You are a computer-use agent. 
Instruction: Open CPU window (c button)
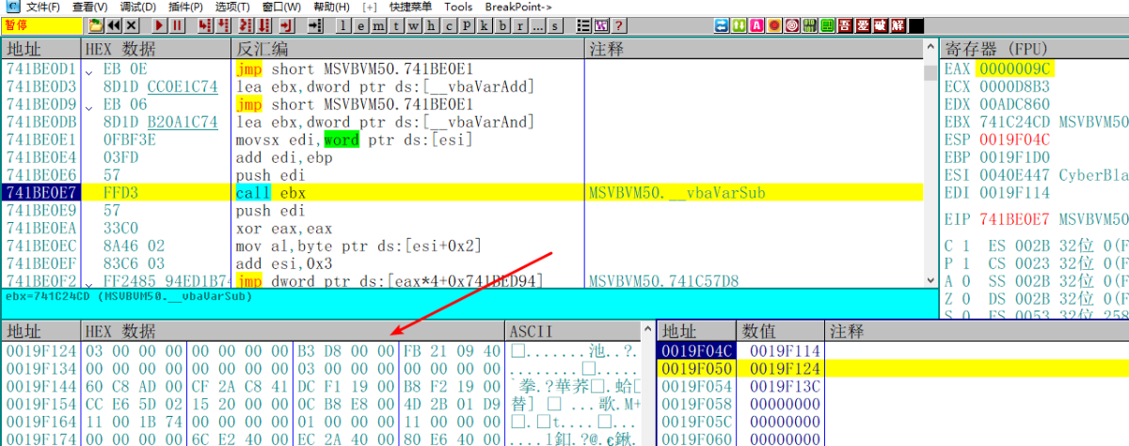pos(449,24)
